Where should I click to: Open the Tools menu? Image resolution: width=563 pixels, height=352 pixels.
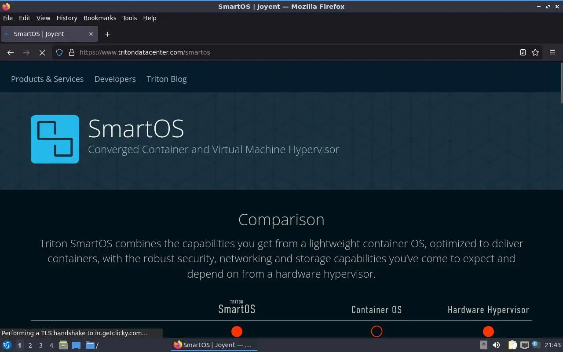point(130,18)
